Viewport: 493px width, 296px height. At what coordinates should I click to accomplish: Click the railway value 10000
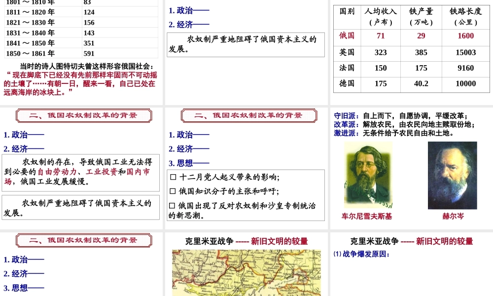click(466, 84)
